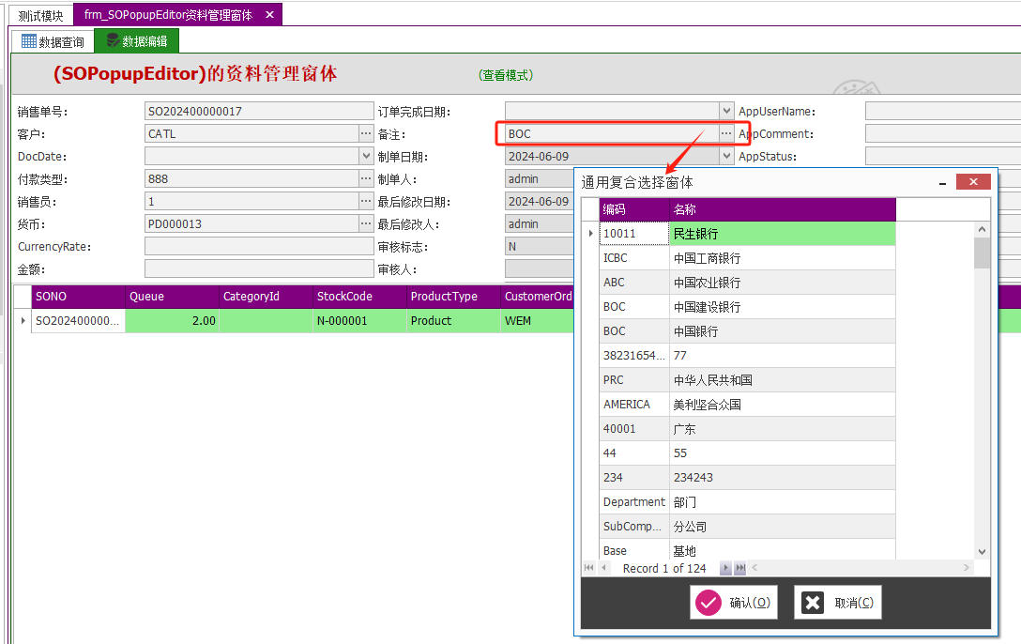The height and width of the screenshot is (644, 1021).
Task: Sort by 编码 column header
Action: click(634, 209)
